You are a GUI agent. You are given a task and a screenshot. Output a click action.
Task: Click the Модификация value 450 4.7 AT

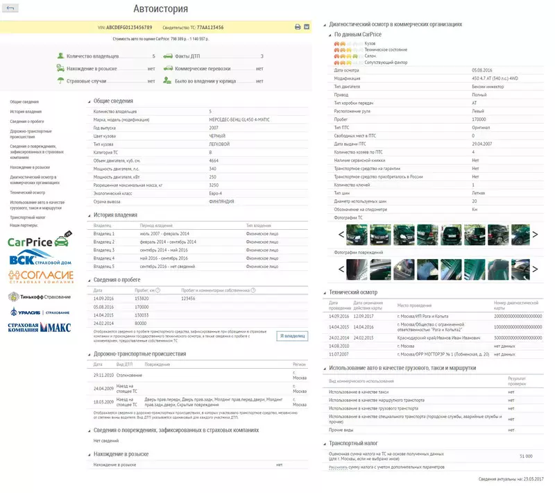click(x=495, y=78)
